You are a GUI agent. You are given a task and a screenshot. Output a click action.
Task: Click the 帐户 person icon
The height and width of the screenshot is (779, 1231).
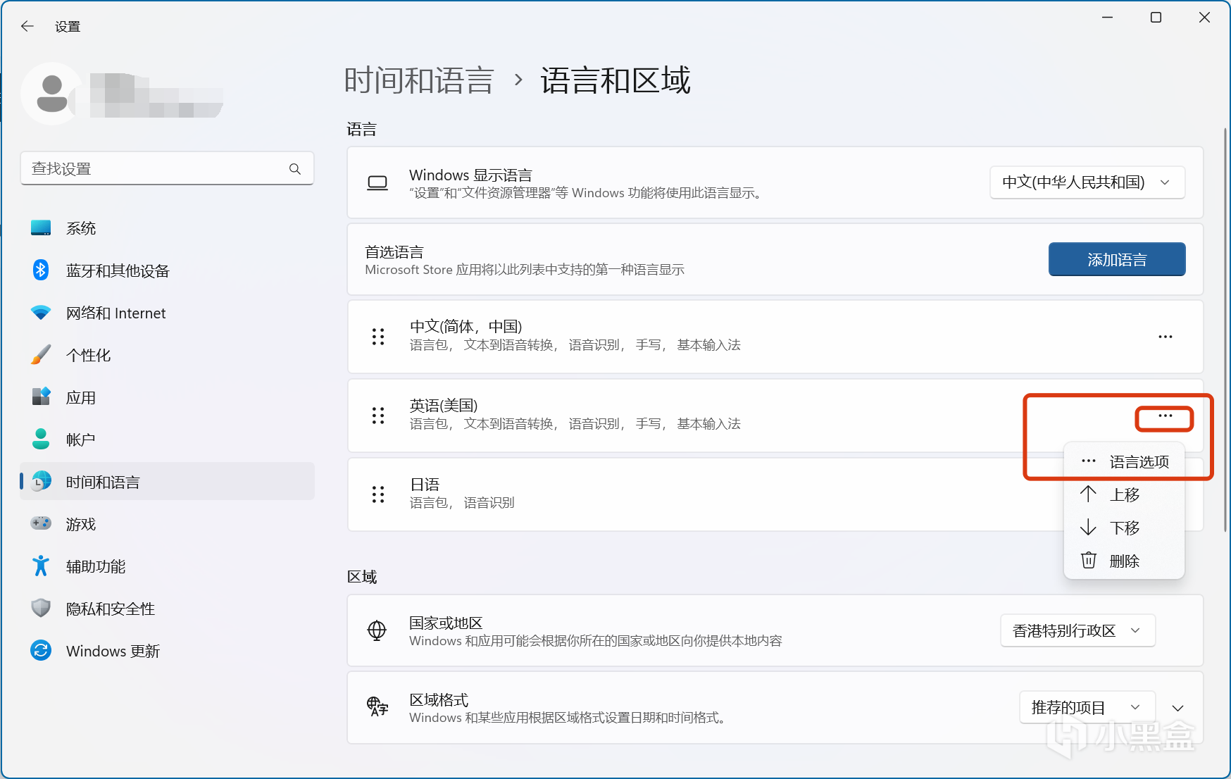click(x=41, y=439)
